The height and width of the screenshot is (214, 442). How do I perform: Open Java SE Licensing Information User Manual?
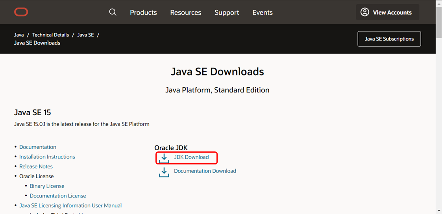point(70,206)
